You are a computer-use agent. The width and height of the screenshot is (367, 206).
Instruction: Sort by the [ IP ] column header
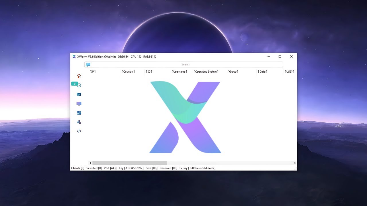point(93,72)
